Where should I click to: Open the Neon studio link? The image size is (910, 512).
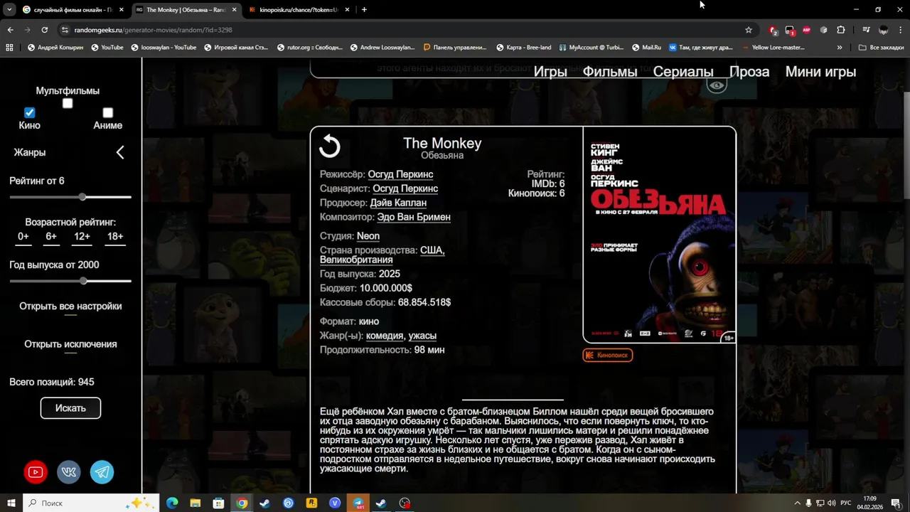click(368, 236)
